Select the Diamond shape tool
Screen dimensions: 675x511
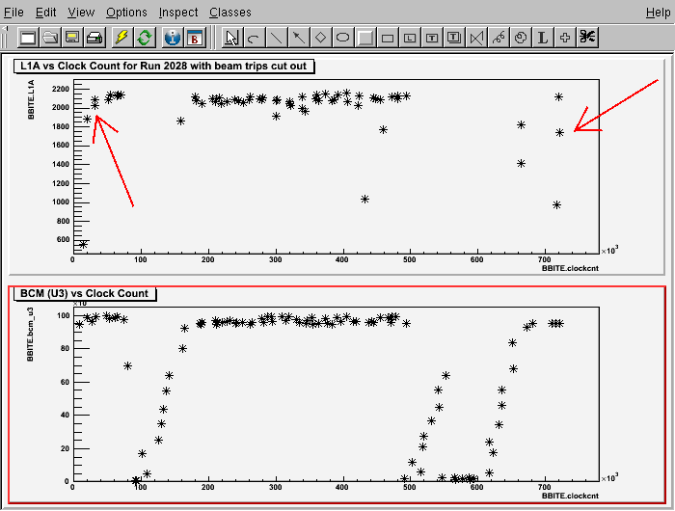tap(321, 38)
